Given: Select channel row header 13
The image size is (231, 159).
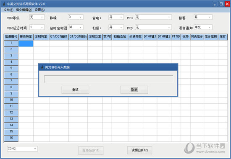Looking at the screenshot, I should (x=11, y=120).
